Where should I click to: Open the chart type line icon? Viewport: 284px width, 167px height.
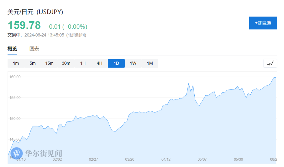[x=270, y=63]
